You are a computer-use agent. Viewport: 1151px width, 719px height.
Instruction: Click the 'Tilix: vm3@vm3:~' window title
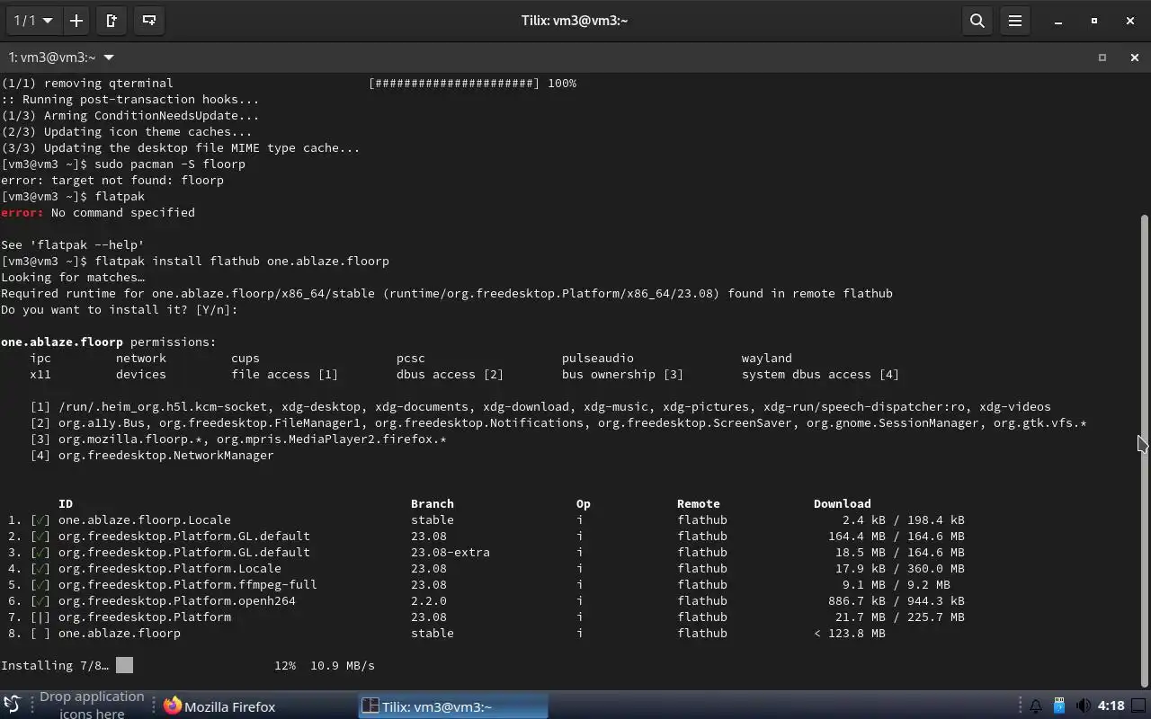click(x=575, y=20)
